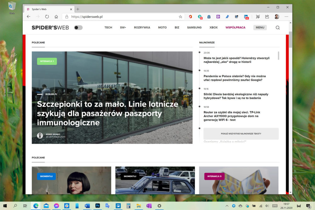Open the browser home page
Screen dimensions: 315x210
coord(56,17)
